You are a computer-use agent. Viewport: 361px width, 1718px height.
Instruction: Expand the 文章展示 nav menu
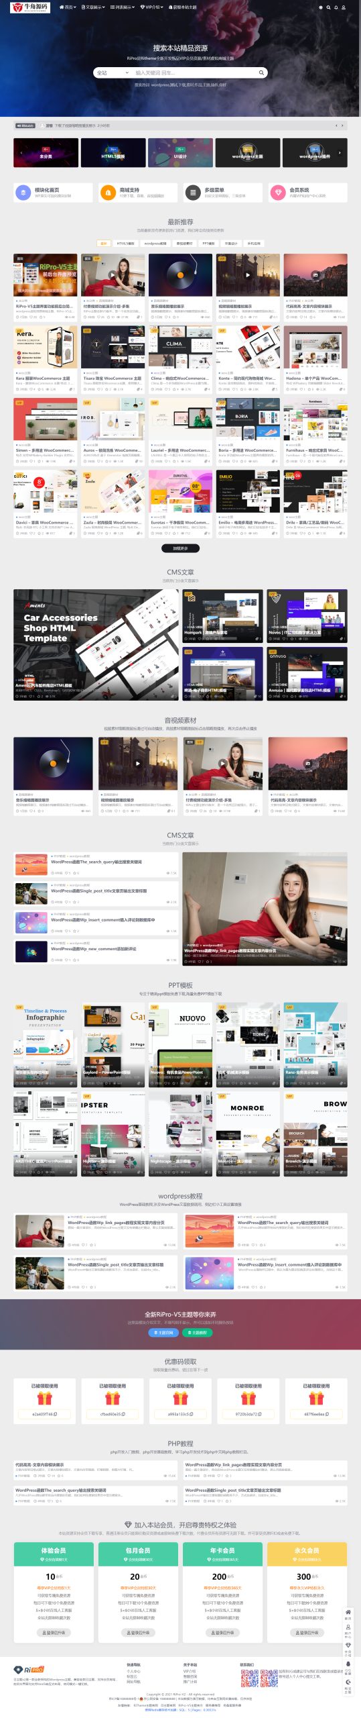[x=94, y=7]
